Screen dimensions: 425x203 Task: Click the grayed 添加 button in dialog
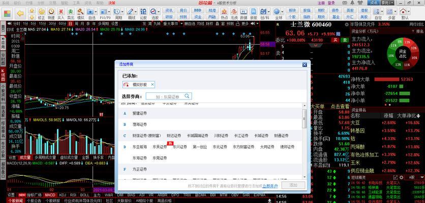point(293,185)
